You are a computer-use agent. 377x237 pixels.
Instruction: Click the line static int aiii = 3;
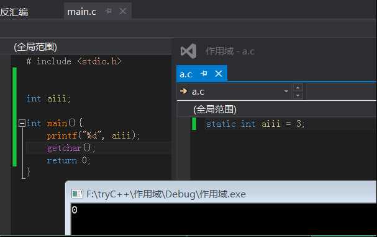tap(255, 124)
